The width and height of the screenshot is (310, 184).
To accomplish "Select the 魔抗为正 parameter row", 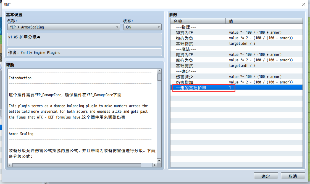I will coord(237,54).
